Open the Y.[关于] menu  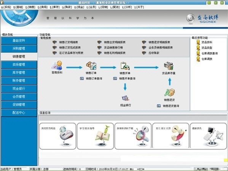click(x=139, y=7)
